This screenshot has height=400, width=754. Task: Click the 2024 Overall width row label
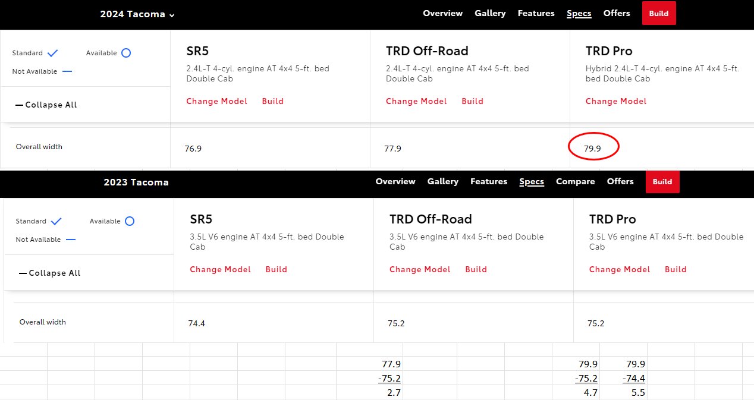(x=39, y=147)
